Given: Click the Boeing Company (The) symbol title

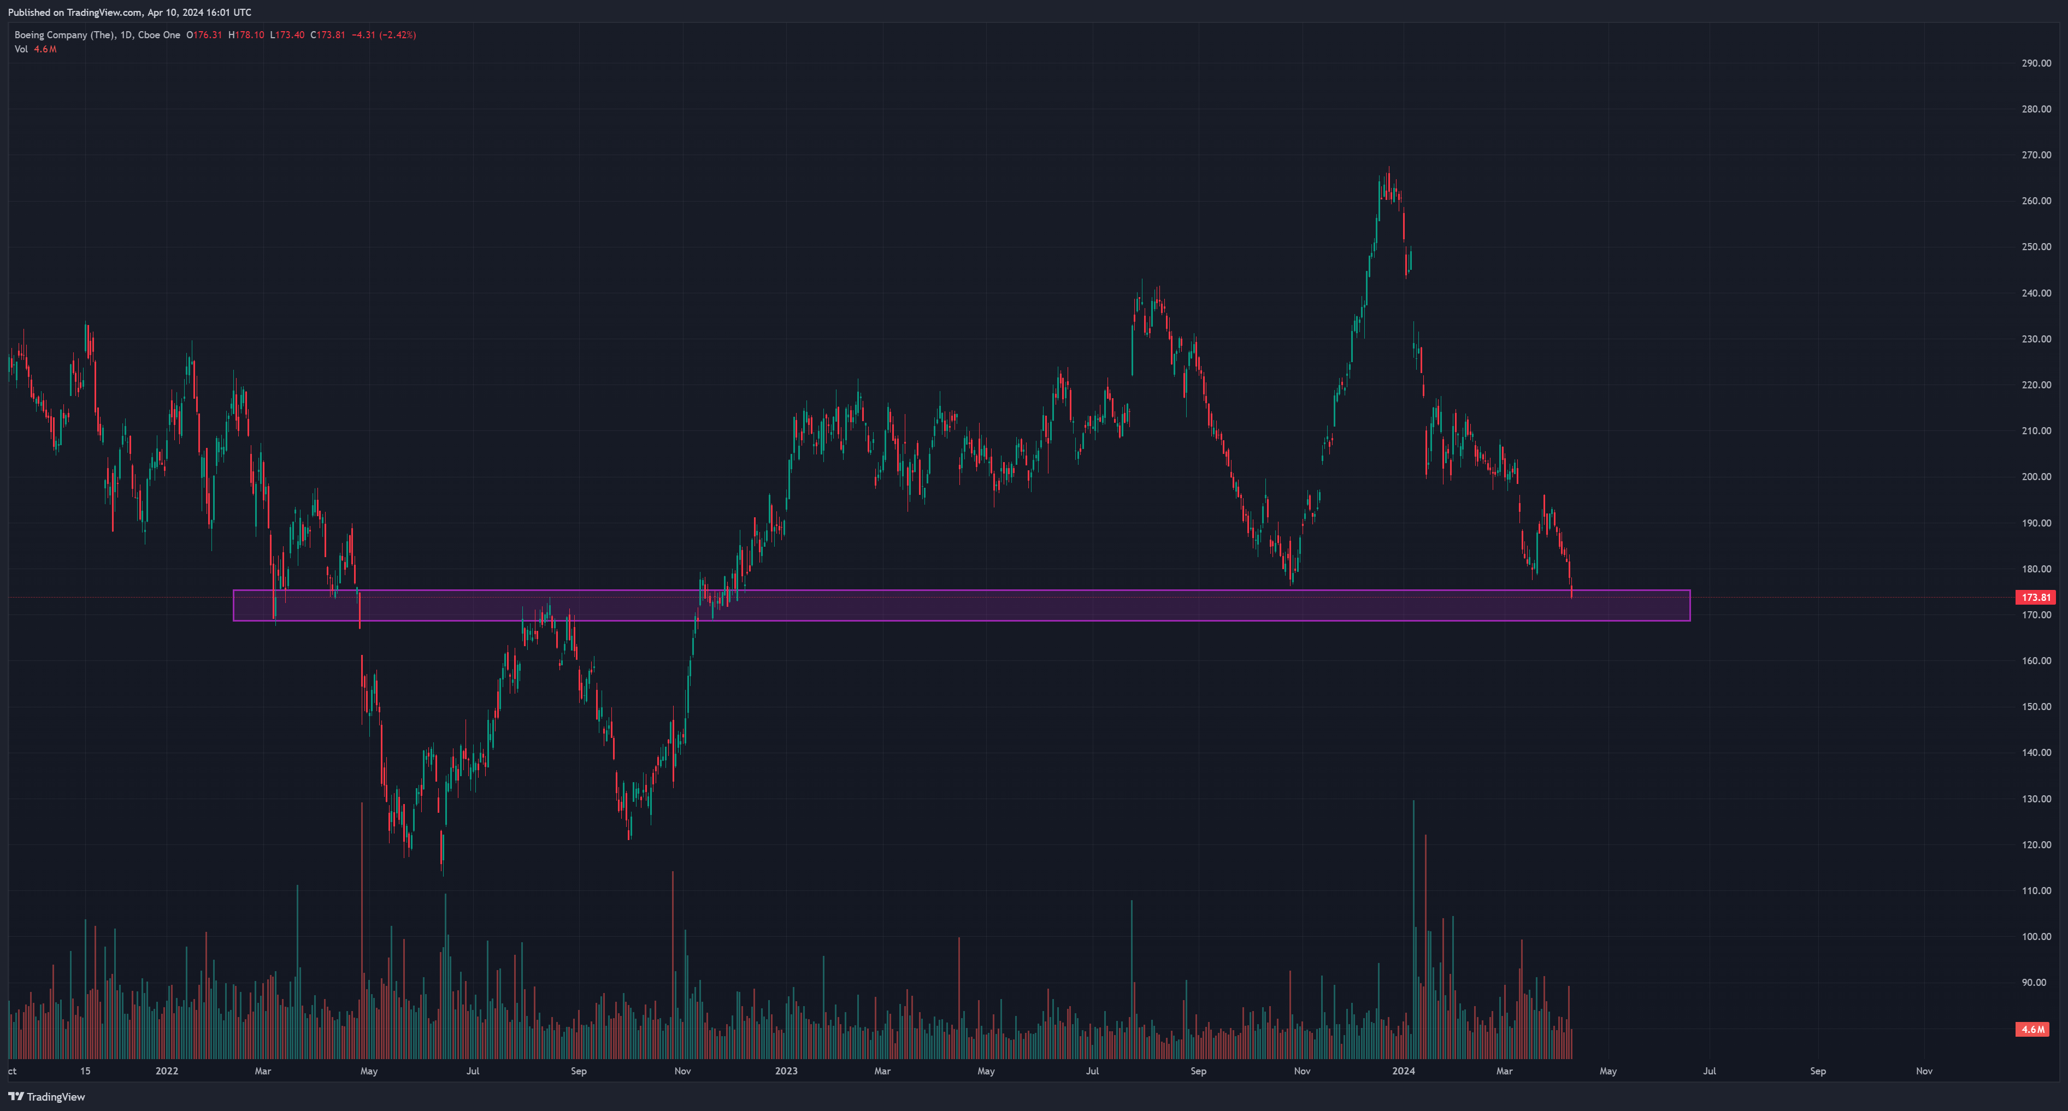Looking at the screenshot, I should [x=64, y=34].
